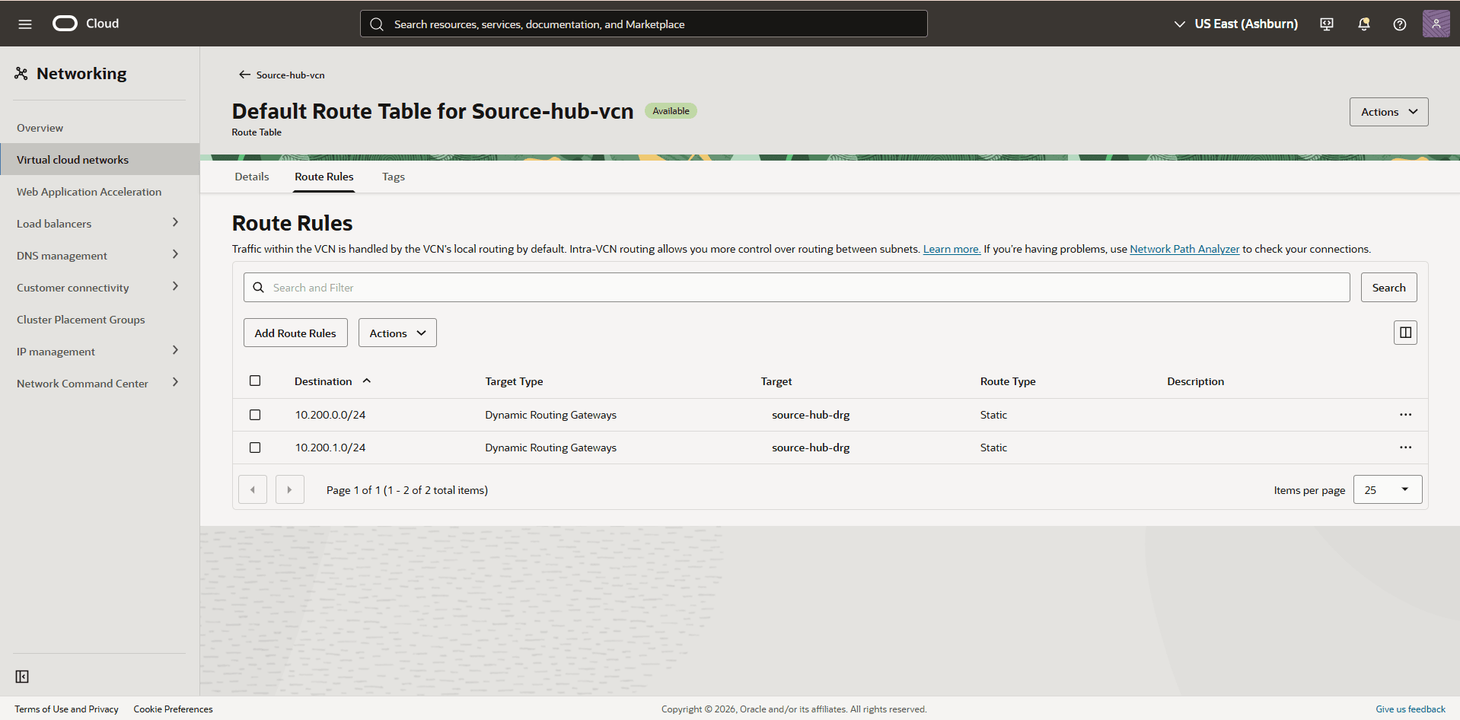
Task: Open the page-level Actions dropdown
Action: click(x=1388, y=112)
